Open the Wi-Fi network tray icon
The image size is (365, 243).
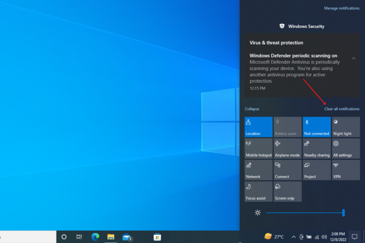pyautogui.click(x=317, y=237)
